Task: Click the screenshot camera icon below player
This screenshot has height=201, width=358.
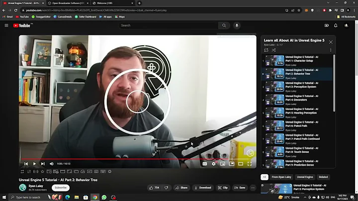Action: (96, 171)
